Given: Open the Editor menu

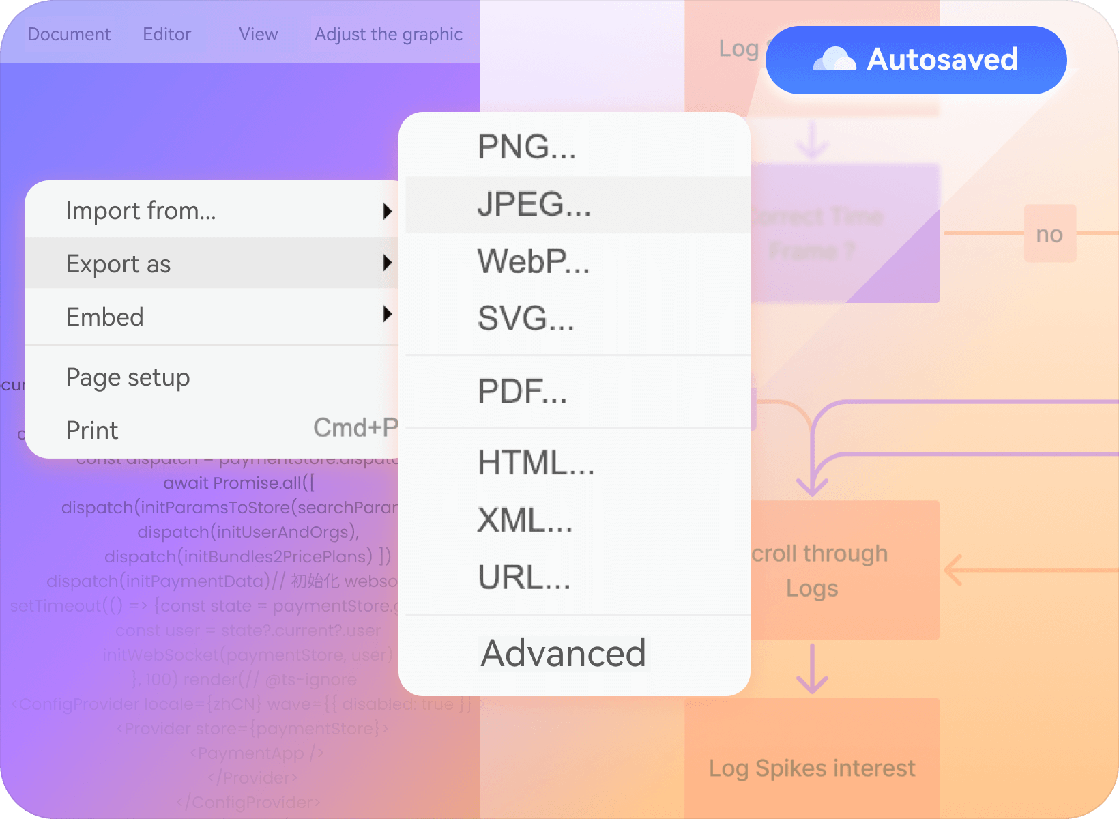Looking at the screenshot, I should click(x=166, y=34).
